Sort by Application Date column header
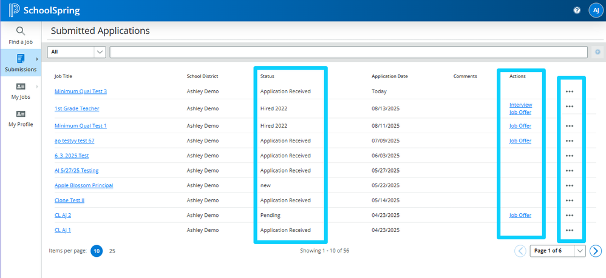606x278 pixels. coord(389,76)
